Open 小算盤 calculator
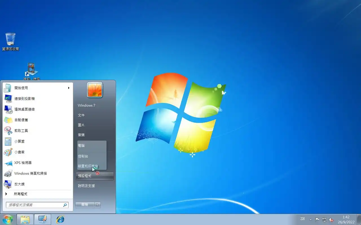The height and width of the screenshot is (225, 361). (38, 141)
